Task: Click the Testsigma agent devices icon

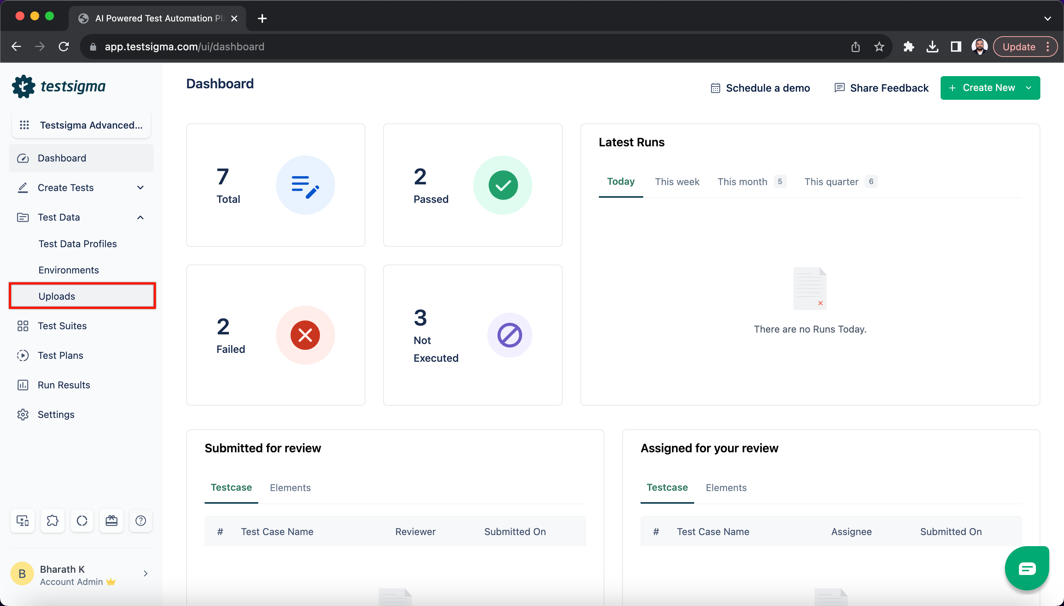Action: click(x=23, y=521)
